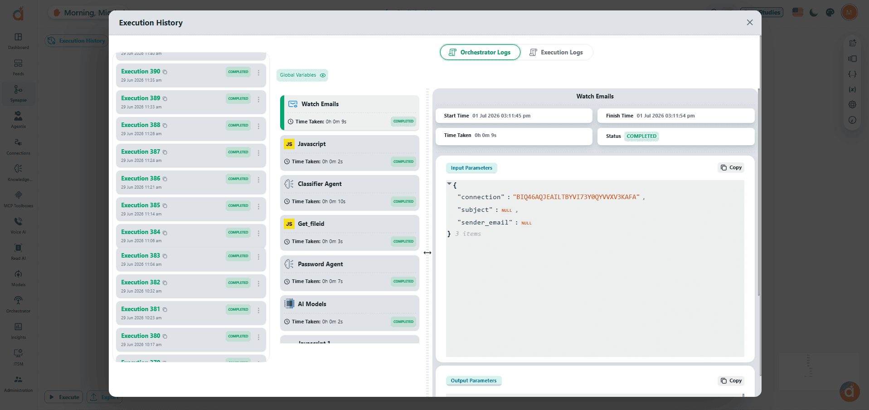Click the Output Parameters label
The height and width of the screenshot is (410, 869).
[474, 381]
